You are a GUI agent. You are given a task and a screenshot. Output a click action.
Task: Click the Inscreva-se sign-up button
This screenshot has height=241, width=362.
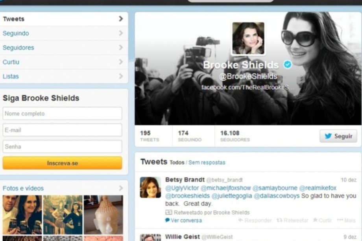(x=62, y=163)
